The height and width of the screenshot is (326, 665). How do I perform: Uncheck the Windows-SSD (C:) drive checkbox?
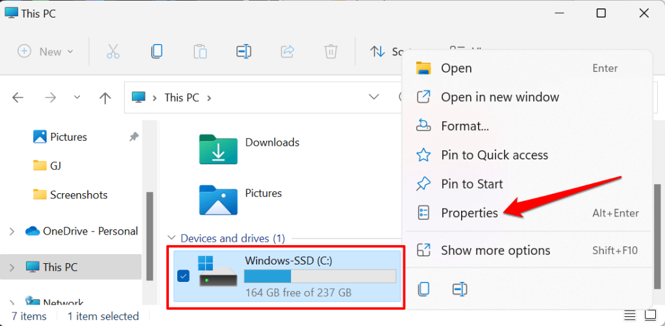tap(183, 277)
